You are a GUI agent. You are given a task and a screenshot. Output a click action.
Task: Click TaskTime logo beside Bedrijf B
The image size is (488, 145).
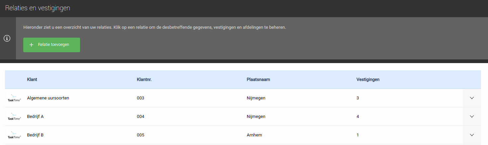point(14,135)
